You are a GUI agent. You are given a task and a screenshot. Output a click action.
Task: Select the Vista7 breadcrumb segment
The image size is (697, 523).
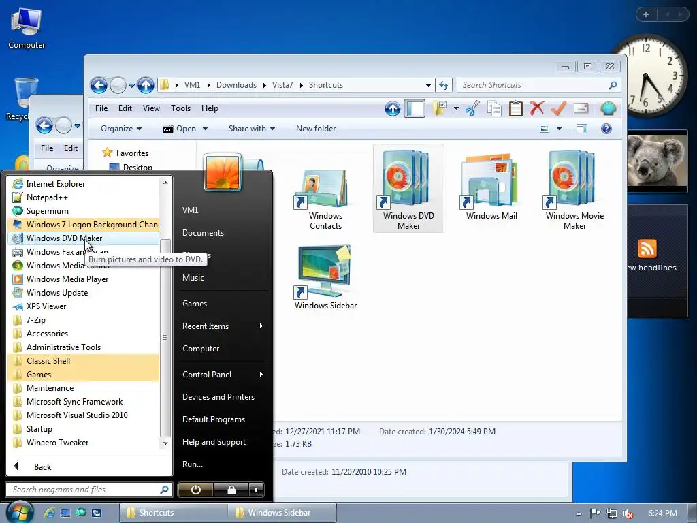tap(282, 85)
